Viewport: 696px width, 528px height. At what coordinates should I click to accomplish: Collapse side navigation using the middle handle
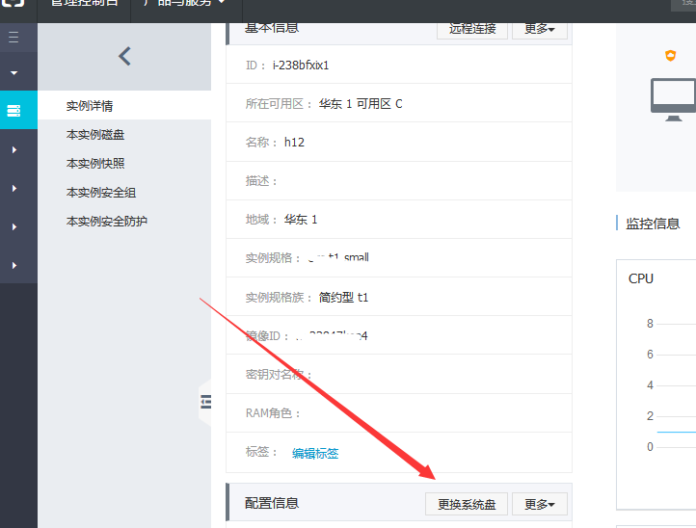205,402
